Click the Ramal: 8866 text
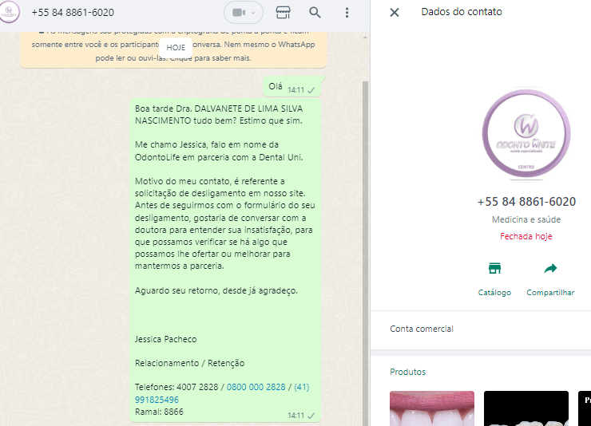The width and height of the screenshot is (591, 426). coord(159,412)
